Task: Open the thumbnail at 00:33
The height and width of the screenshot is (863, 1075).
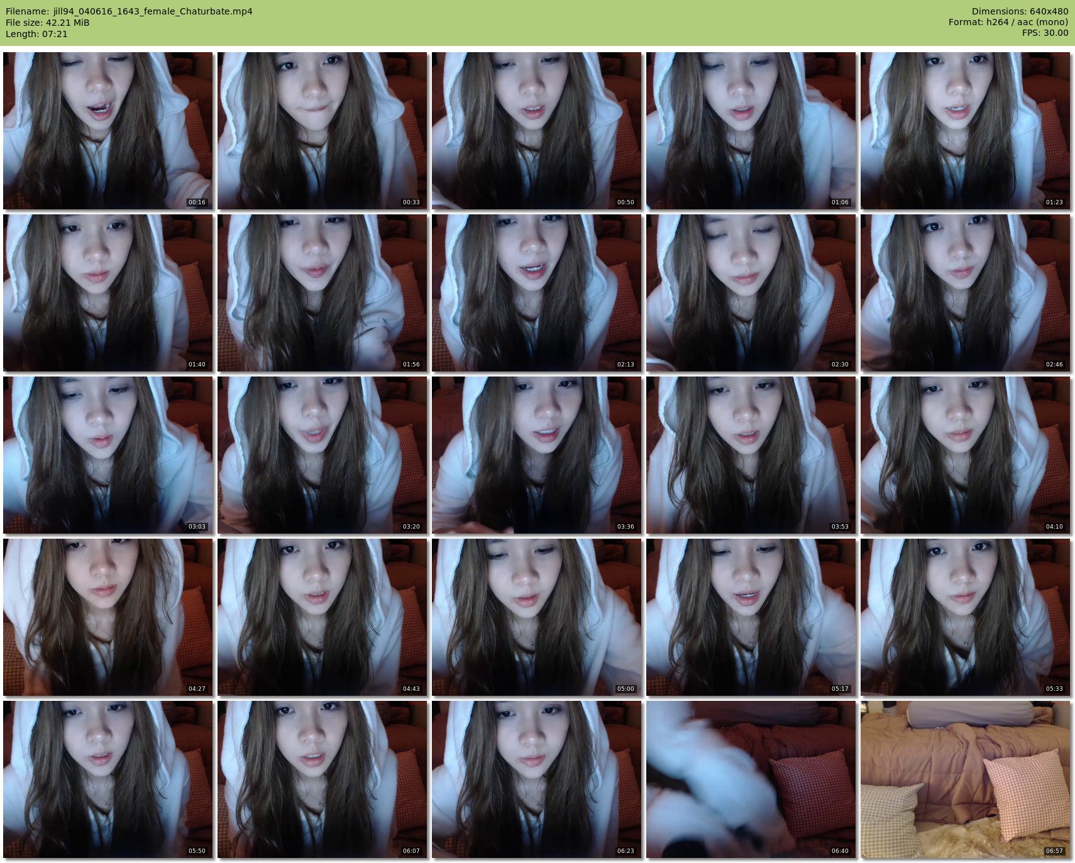Action: pyautogui.click(x=322, y=130)
